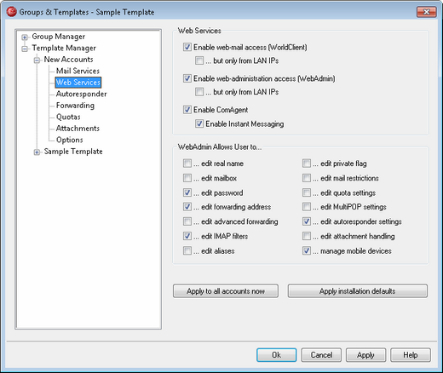Uncheck manage mobile devices option
The width and height of the screenshot is (443, 373).
[307, 250]
